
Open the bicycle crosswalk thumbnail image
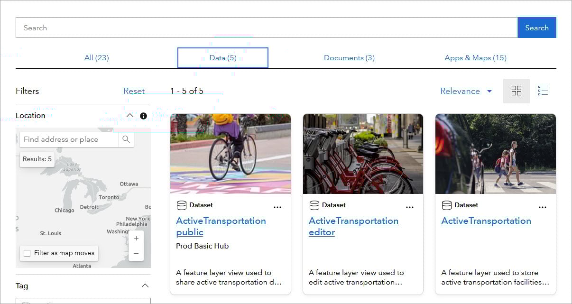pyautogui.click(x=231, y=154)
